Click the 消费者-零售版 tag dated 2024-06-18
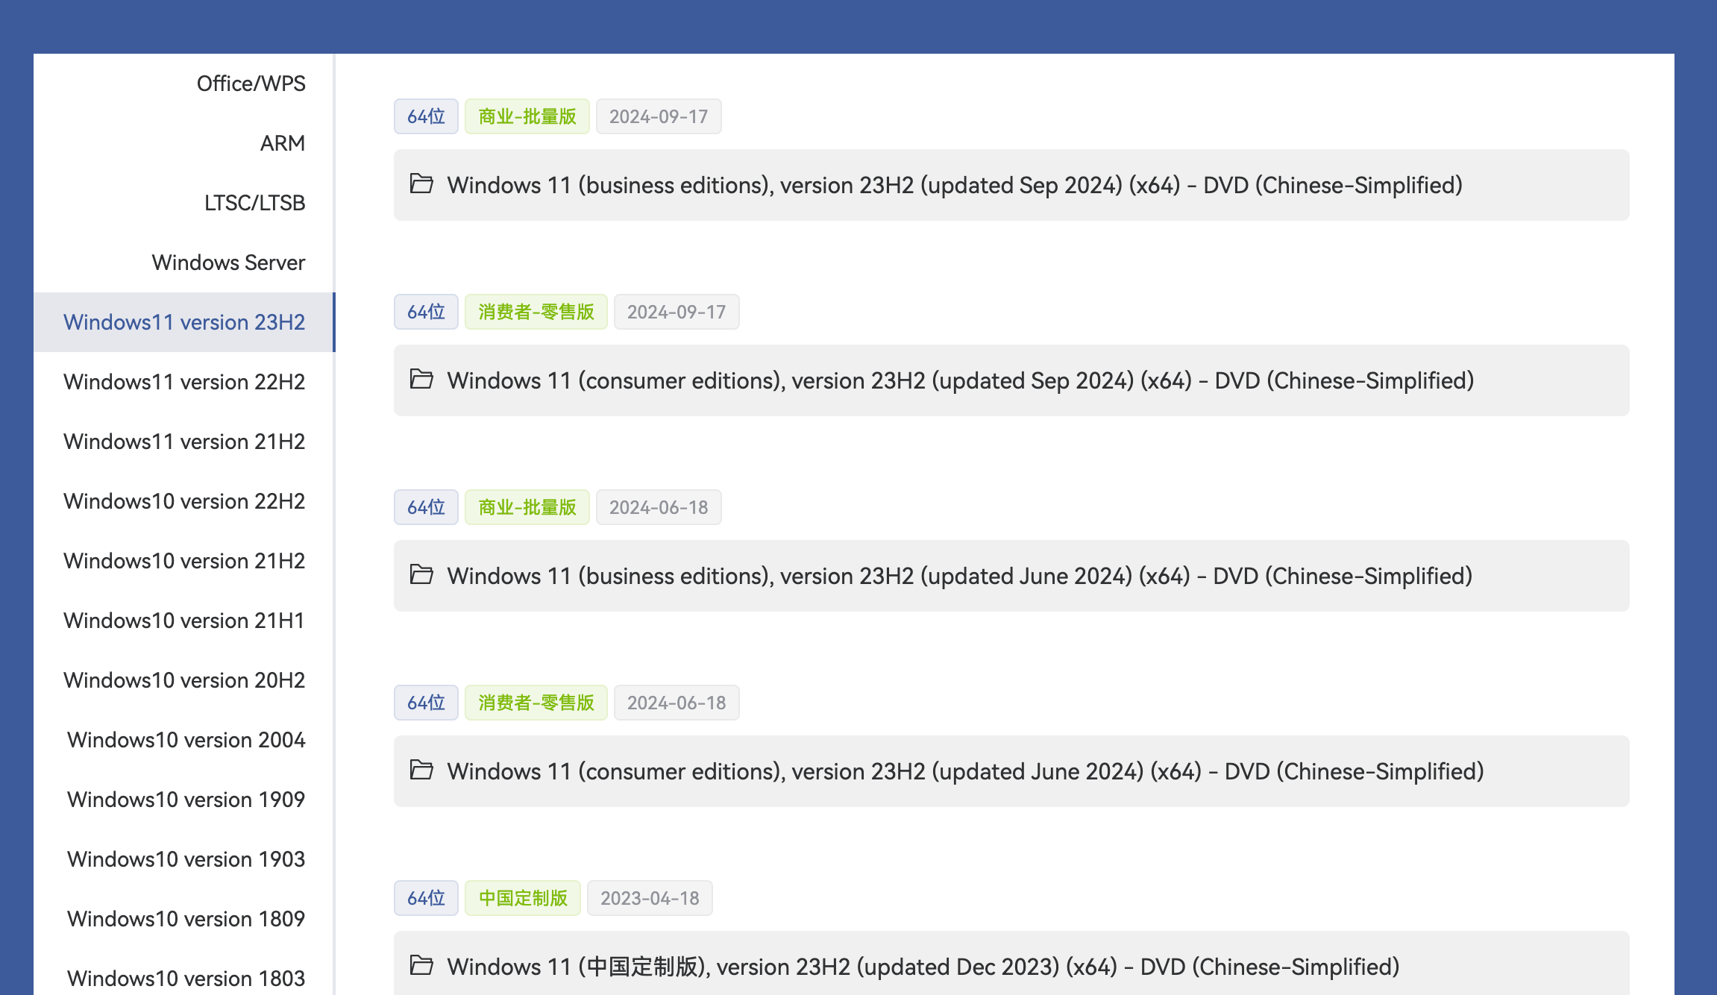Image resolution: width=1717 pixels, height=995 pixels. (536, 703)
